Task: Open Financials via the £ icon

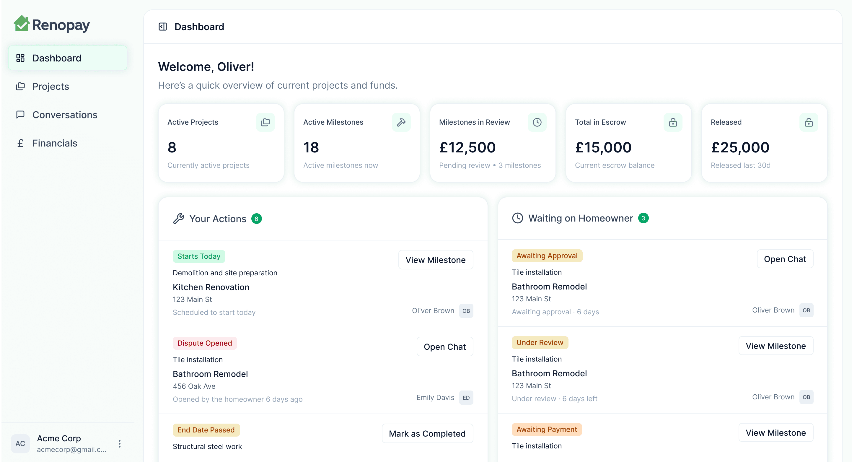Action: (20, 143)
